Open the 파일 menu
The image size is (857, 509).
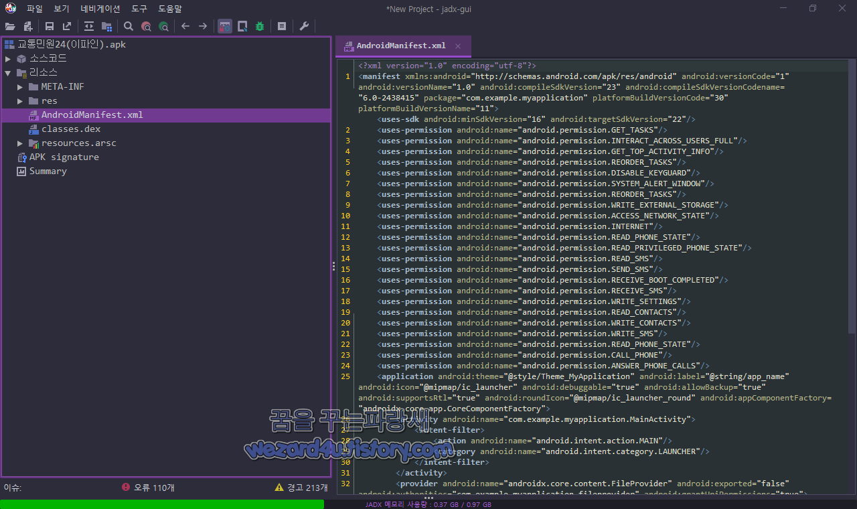tap(35, 9)
